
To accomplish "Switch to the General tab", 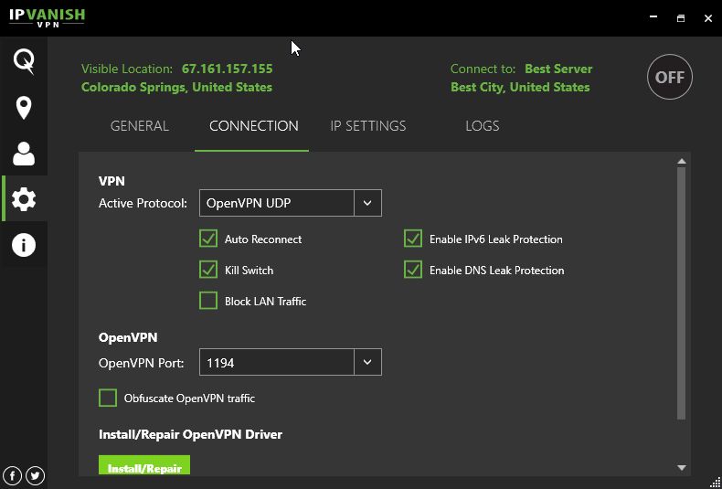I will 140,126.
